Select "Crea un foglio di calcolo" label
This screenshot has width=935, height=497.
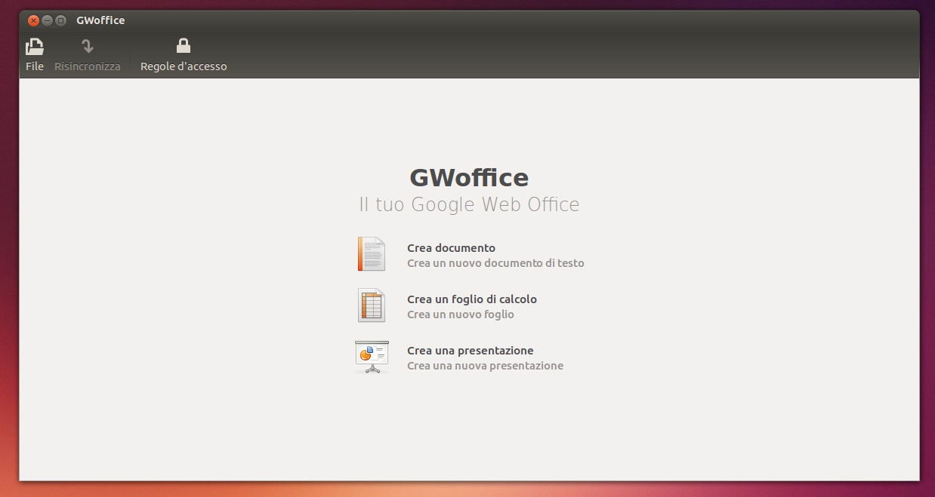point(472,299)
